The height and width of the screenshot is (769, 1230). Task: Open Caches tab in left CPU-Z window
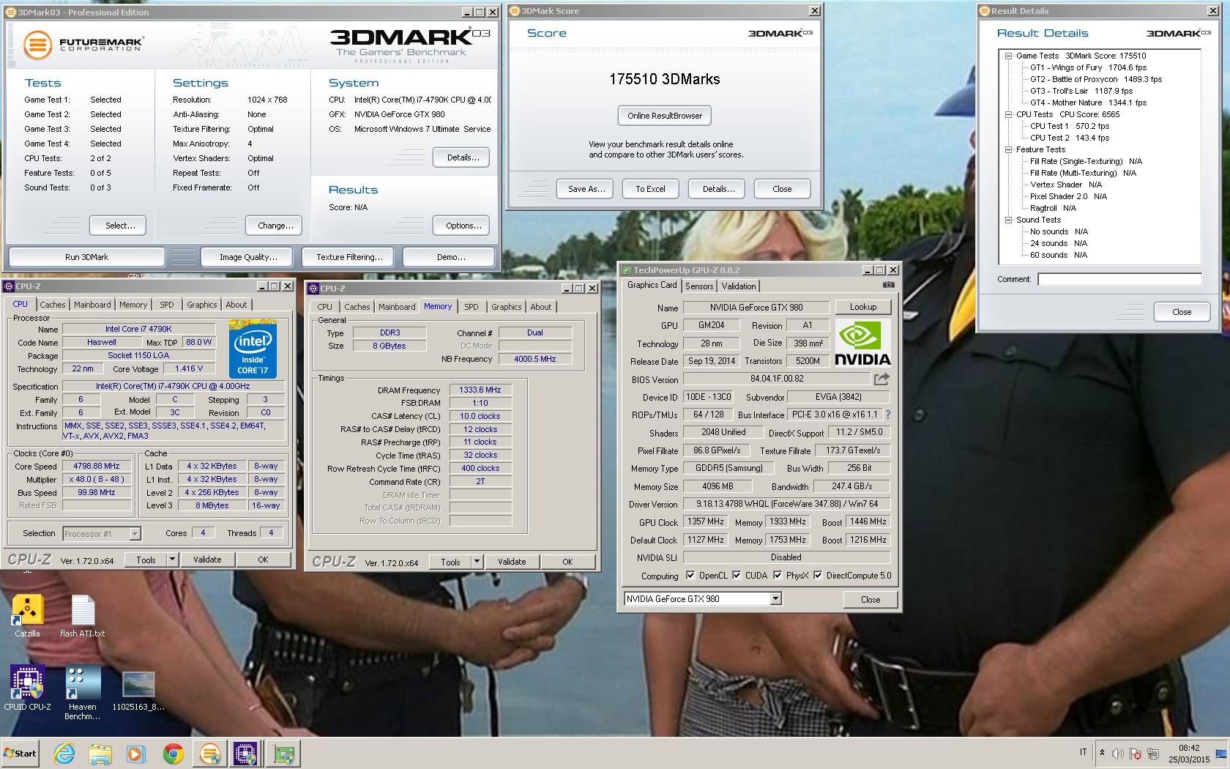point(53,305)
